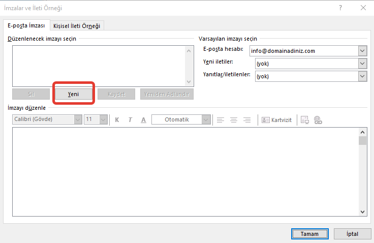Align signature text left

[x=221, y=120]
